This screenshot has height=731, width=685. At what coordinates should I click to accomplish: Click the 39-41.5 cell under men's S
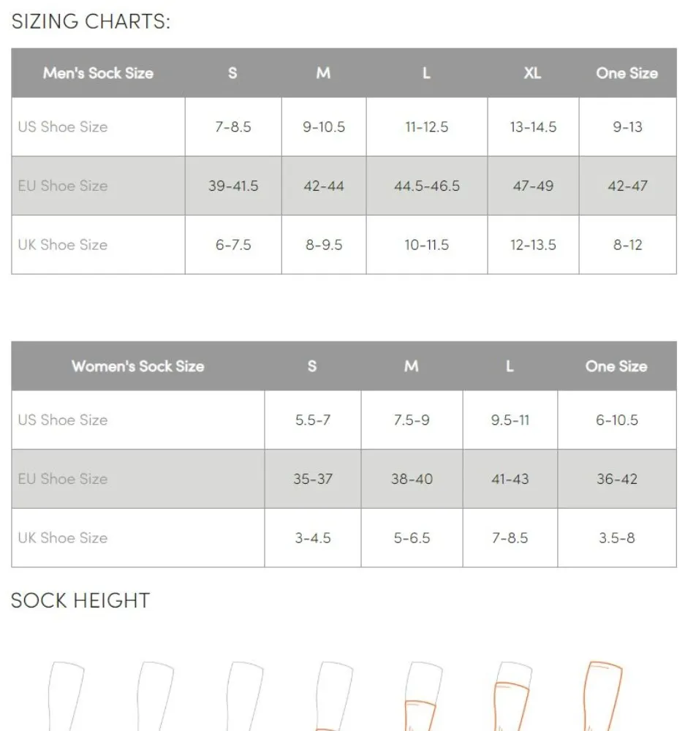tap(233, 186)
